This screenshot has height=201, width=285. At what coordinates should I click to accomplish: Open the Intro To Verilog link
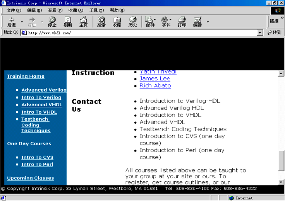coord(41,97)
